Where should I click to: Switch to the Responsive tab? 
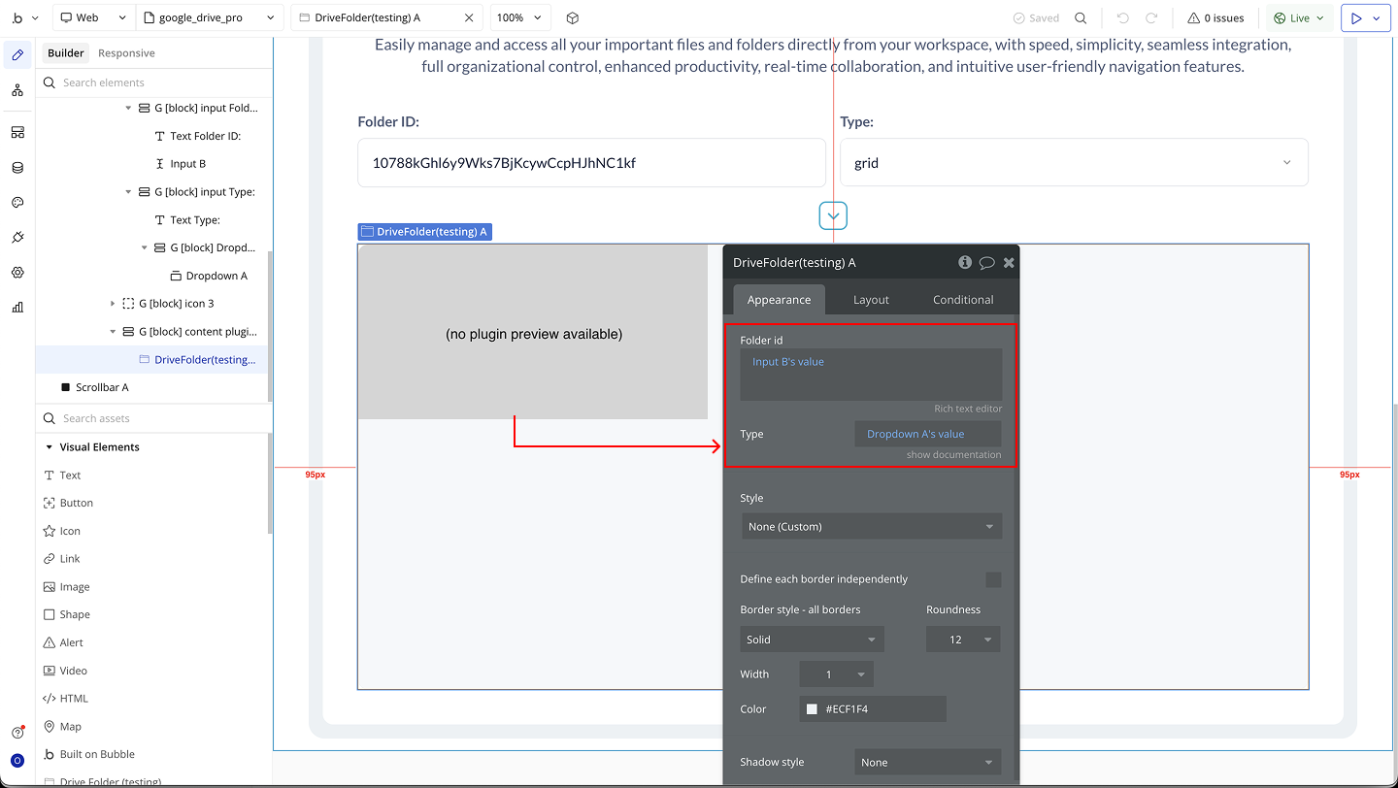point(126,53)
